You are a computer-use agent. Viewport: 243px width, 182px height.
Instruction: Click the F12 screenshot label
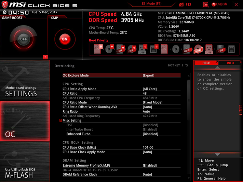[188, 4]
